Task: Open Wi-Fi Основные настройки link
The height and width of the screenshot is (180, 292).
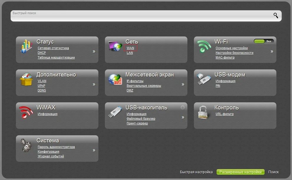Action: click(232, 48)
